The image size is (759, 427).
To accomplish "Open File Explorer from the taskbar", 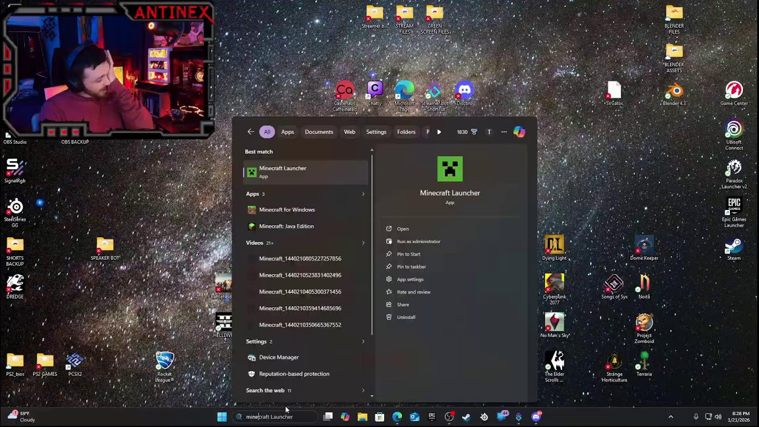I will point(362,417).
